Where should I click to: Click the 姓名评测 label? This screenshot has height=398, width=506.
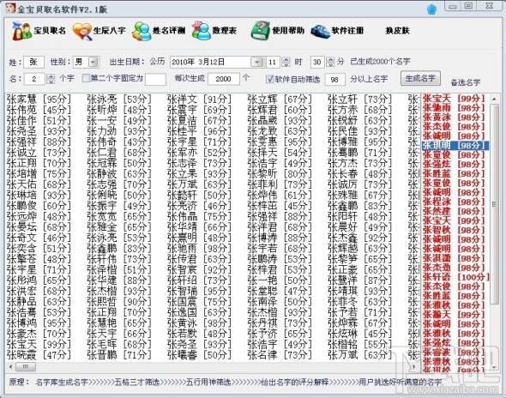tap(169, 31)
